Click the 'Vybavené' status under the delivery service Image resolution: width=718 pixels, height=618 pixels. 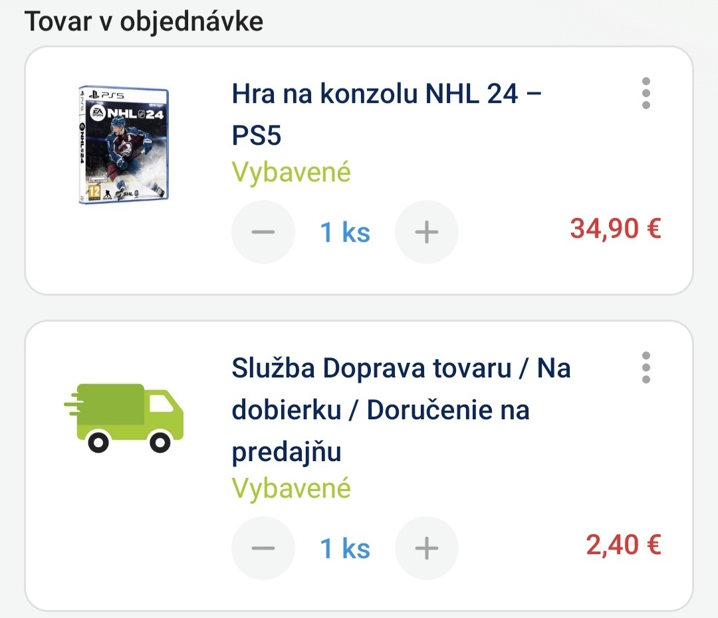291,488
